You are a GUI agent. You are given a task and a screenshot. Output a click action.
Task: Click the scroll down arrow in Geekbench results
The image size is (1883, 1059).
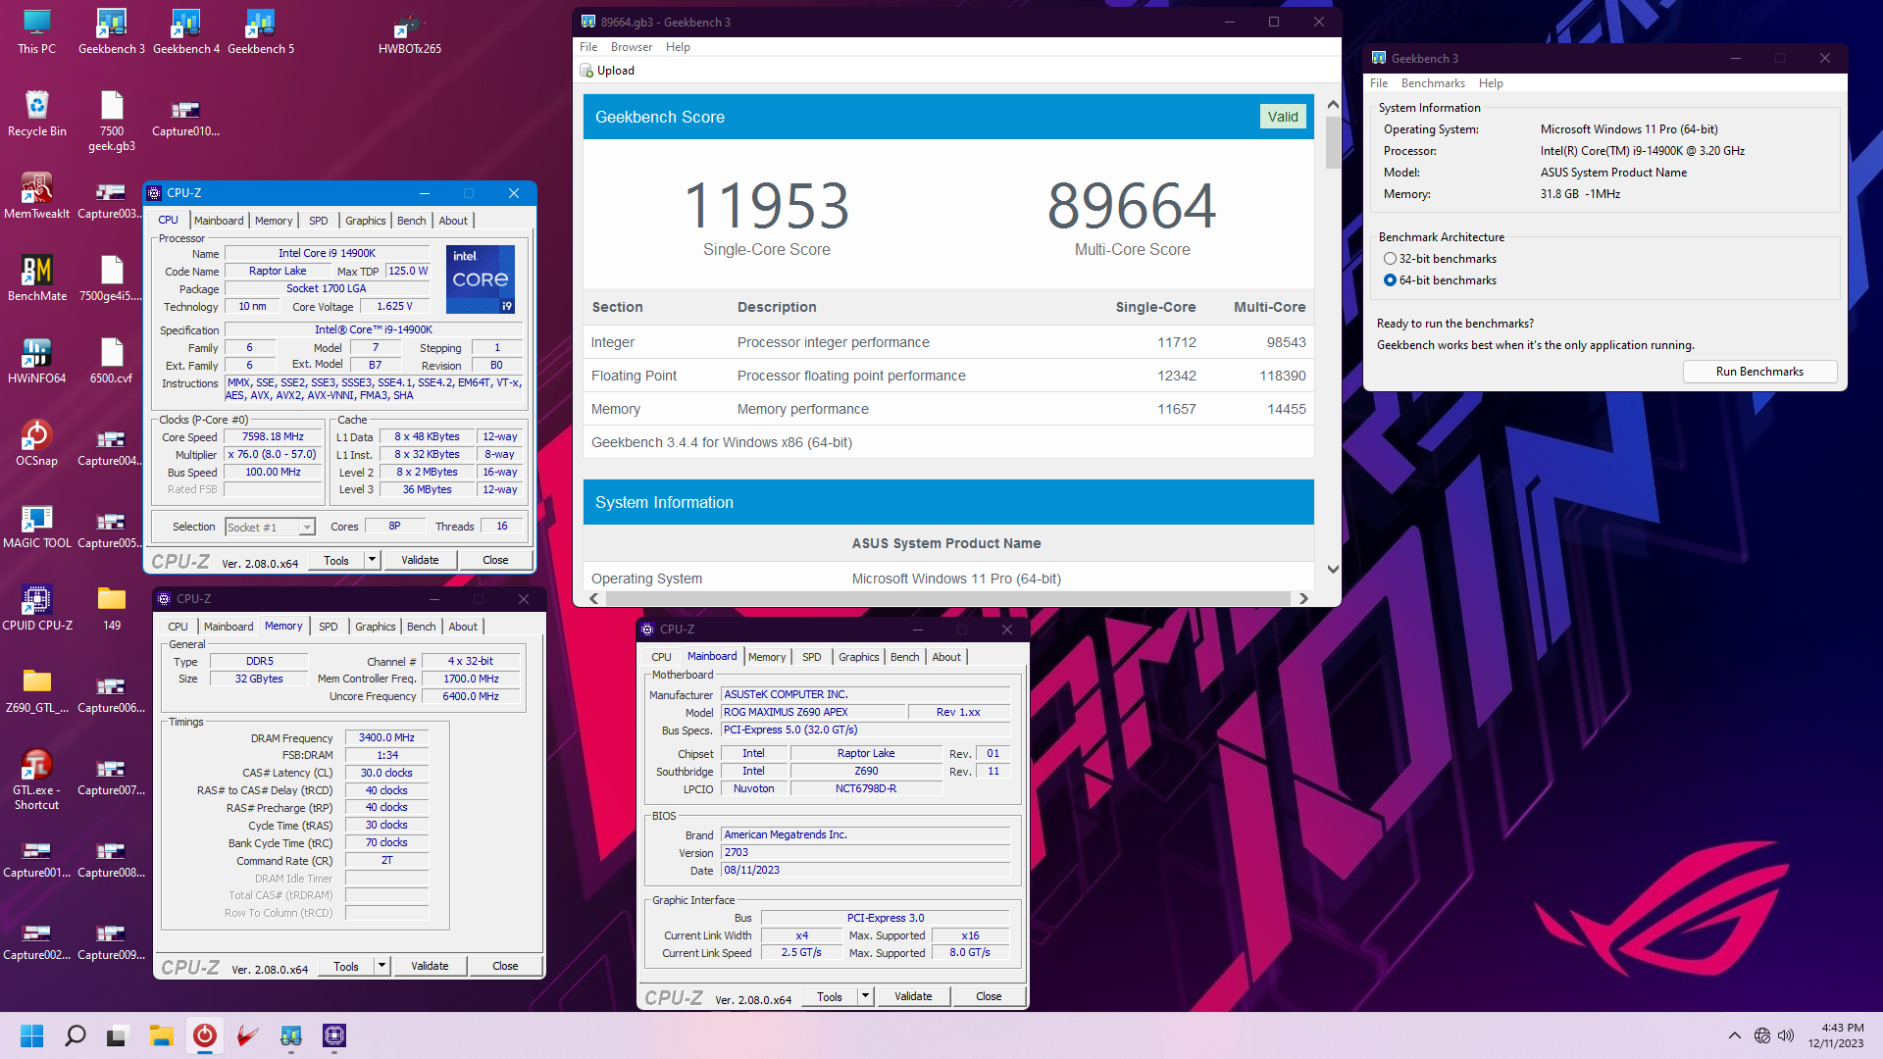pos(1333,570)
